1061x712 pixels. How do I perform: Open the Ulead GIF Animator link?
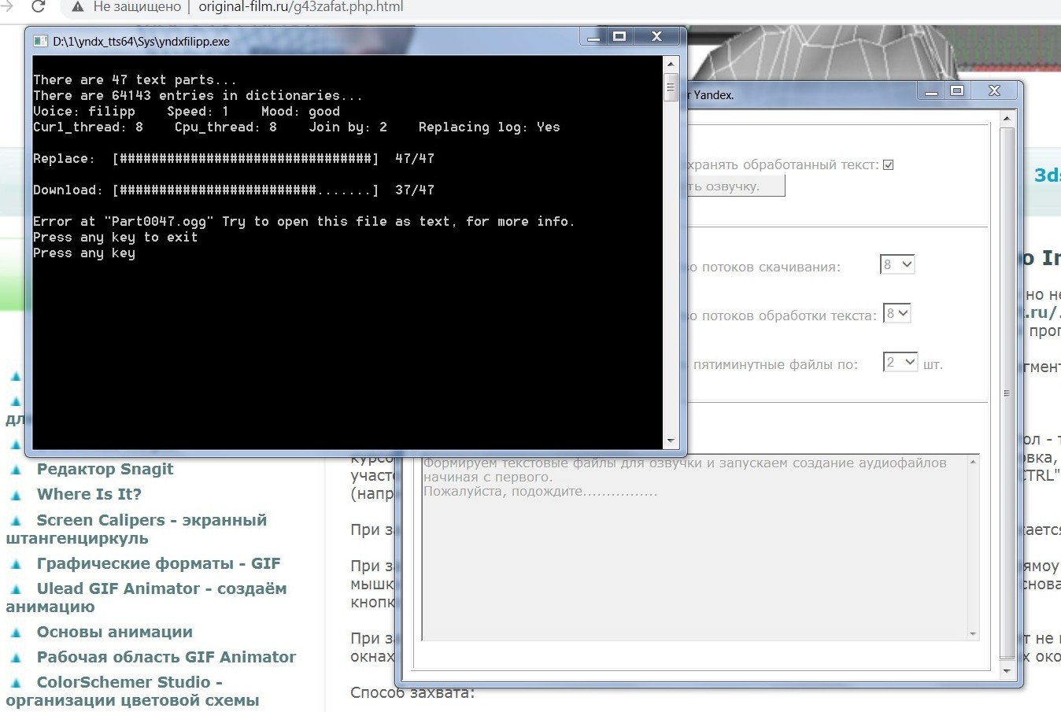[146, 597]
